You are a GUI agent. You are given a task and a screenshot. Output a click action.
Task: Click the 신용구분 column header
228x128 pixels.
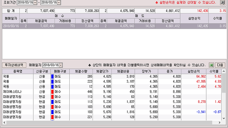pyautogui.click(x=42, y=71)
